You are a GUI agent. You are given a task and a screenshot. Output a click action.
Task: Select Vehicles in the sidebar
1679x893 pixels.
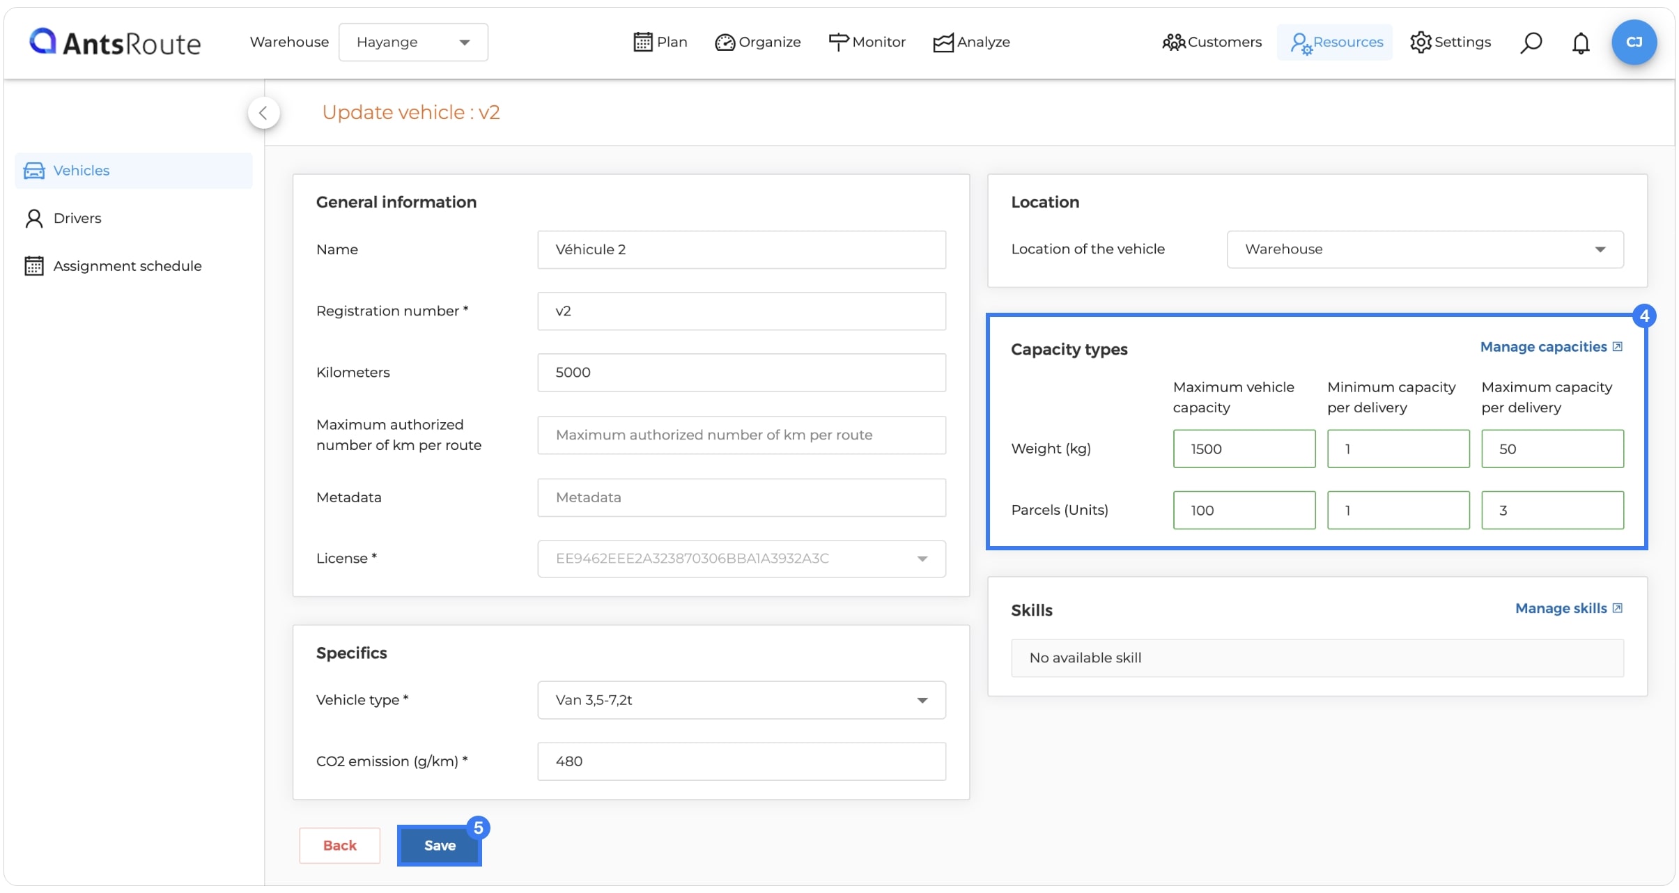[x=134, y=171]
